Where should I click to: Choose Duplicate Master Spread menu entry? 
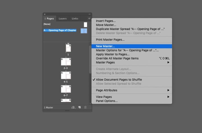(x=132, y=29)
